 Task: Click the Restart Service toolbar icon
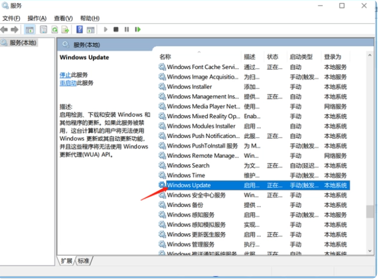point(138,30)
